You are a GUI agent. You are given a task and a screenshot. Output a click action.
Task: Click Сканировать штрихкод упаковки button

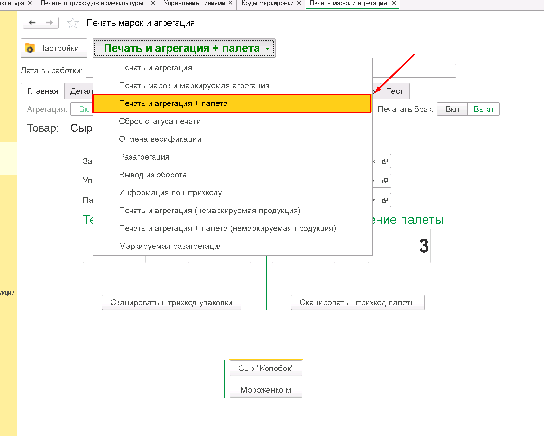pos(171,302)
